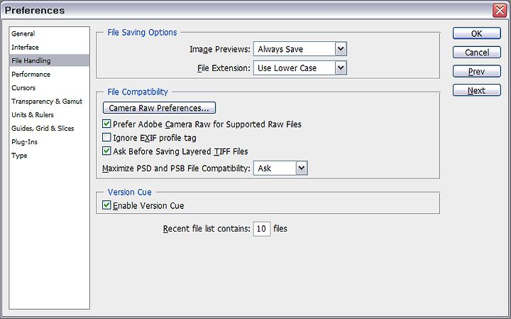Open the Plug-Ins category
The height and width of the screenshot is (319, 511).
tap(49, 142)
